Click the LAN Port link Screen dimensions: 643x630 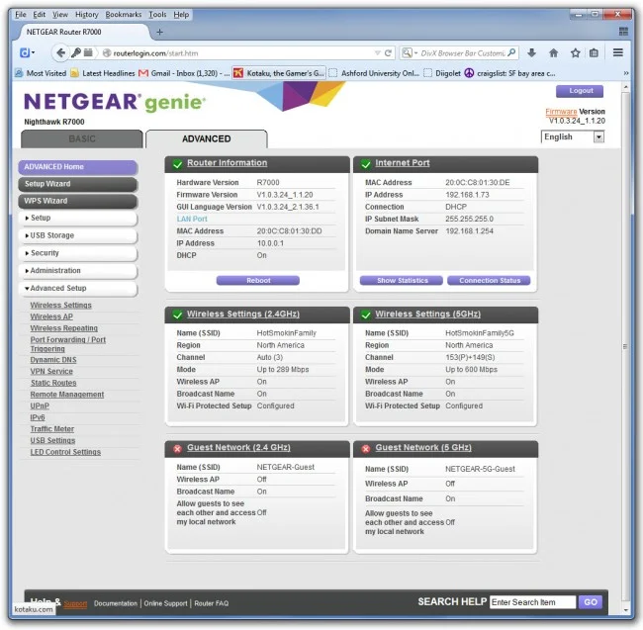[192, 220]
